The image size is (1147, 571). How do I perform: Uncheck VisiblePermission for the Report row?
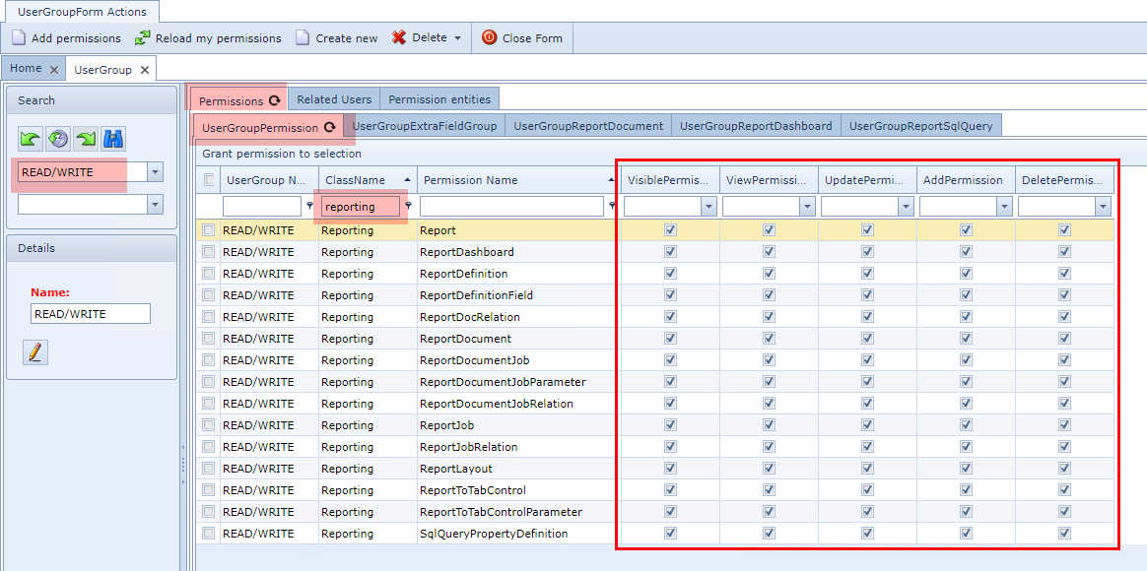pyautogui.click(x=670, y=229)
